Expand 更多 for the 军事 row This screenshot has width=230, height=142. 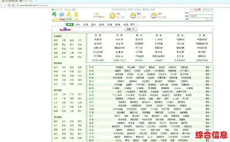(x=208, y=78)
